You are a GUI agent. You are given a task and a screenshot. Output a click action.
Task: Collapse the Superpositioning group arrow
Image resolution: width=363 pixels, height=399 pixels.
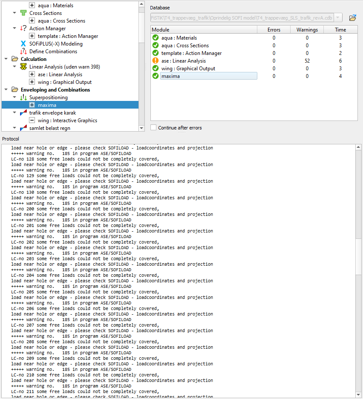pos(14,97)
